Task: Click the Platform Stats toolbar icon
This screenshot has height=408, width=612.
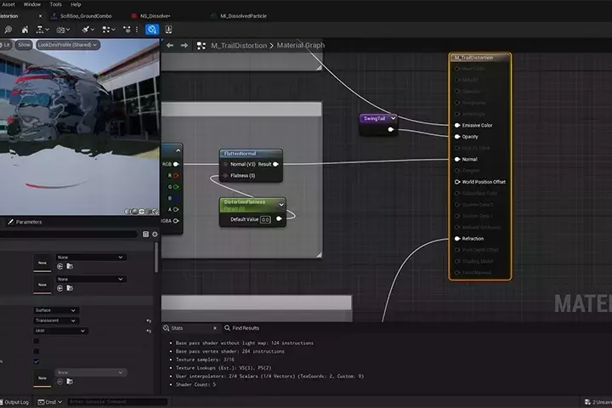Action: point(168,30)
